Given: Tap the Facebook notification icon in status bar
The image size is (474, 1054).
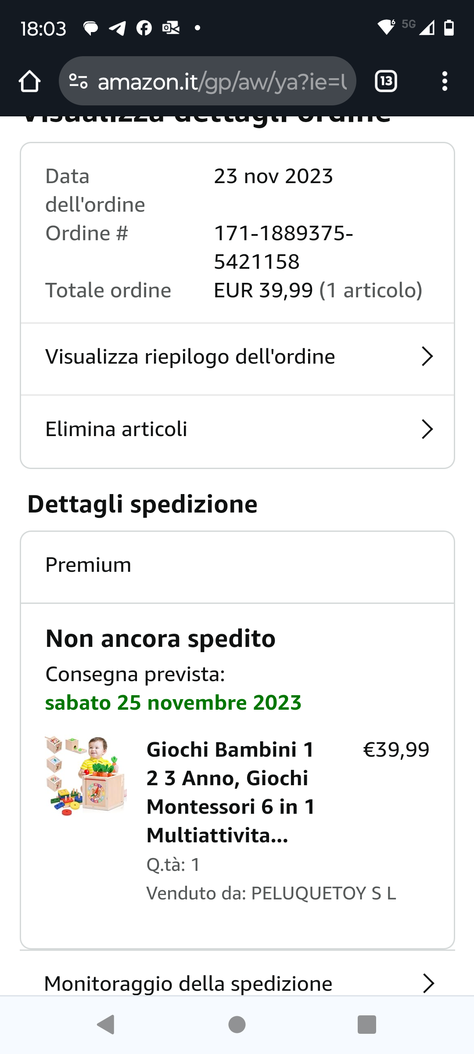Looking at the screenshot, I should point(144,28).
